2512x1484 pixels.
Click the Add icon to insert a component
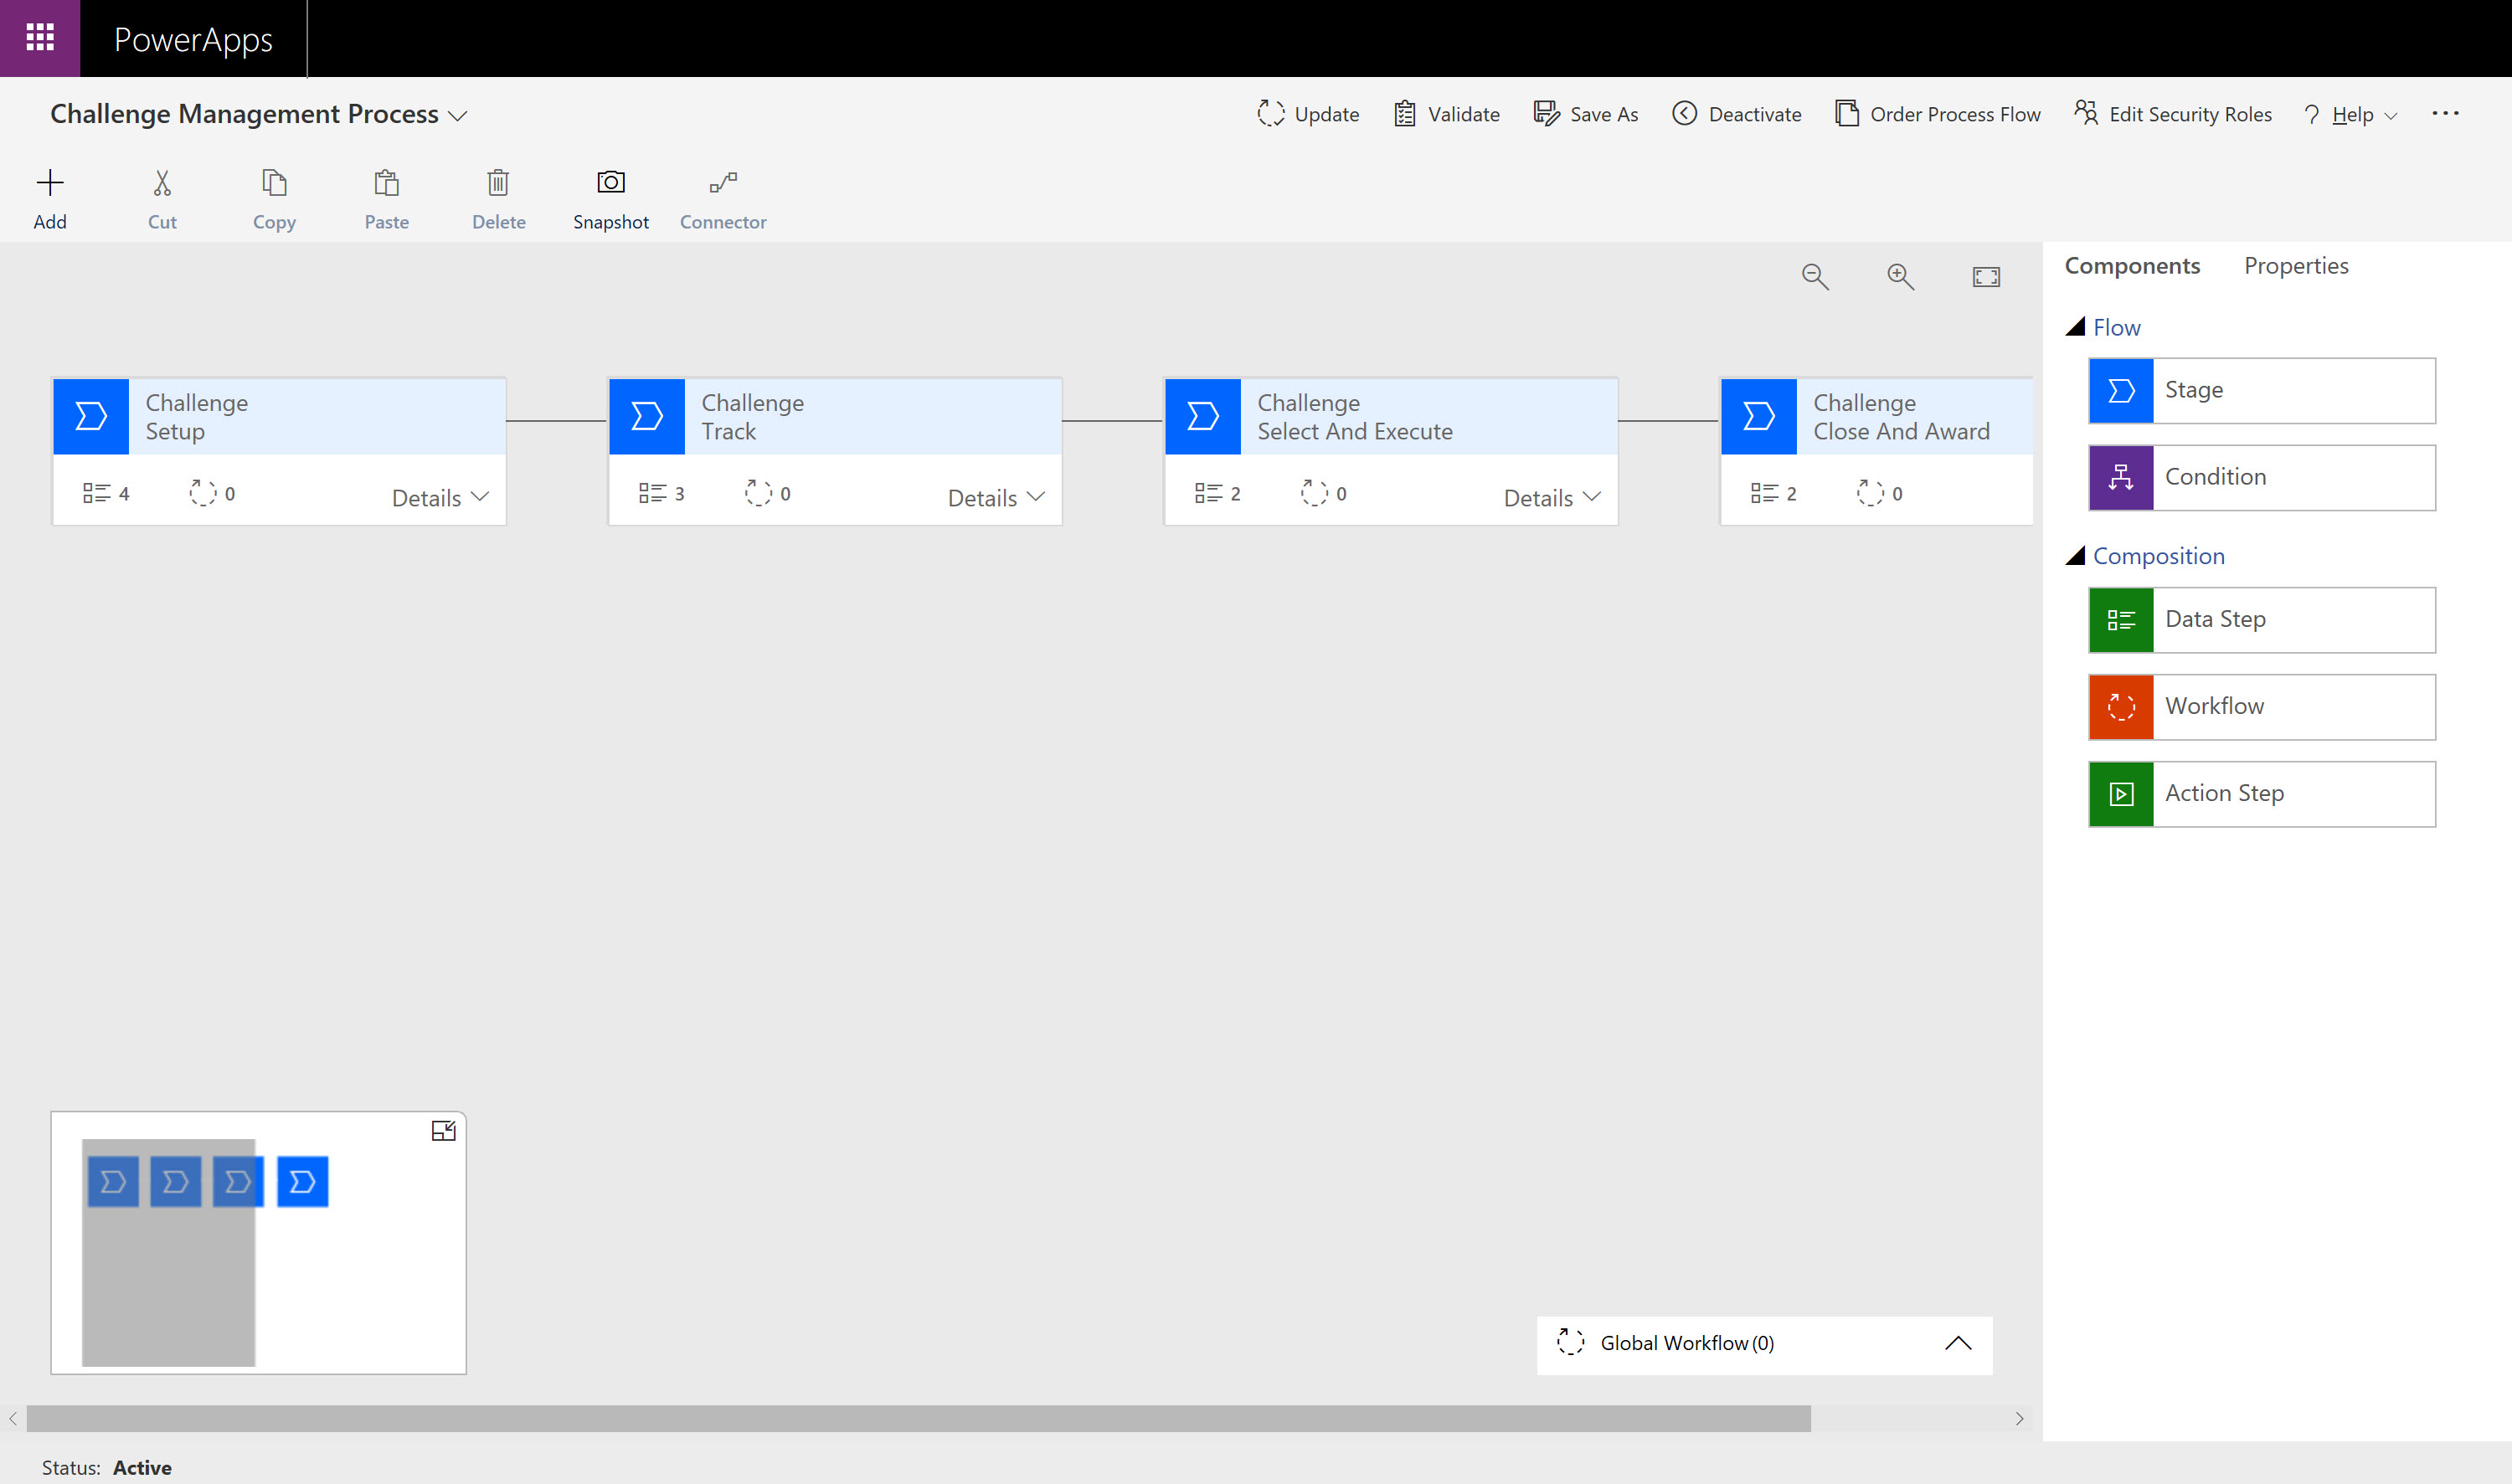50,196
